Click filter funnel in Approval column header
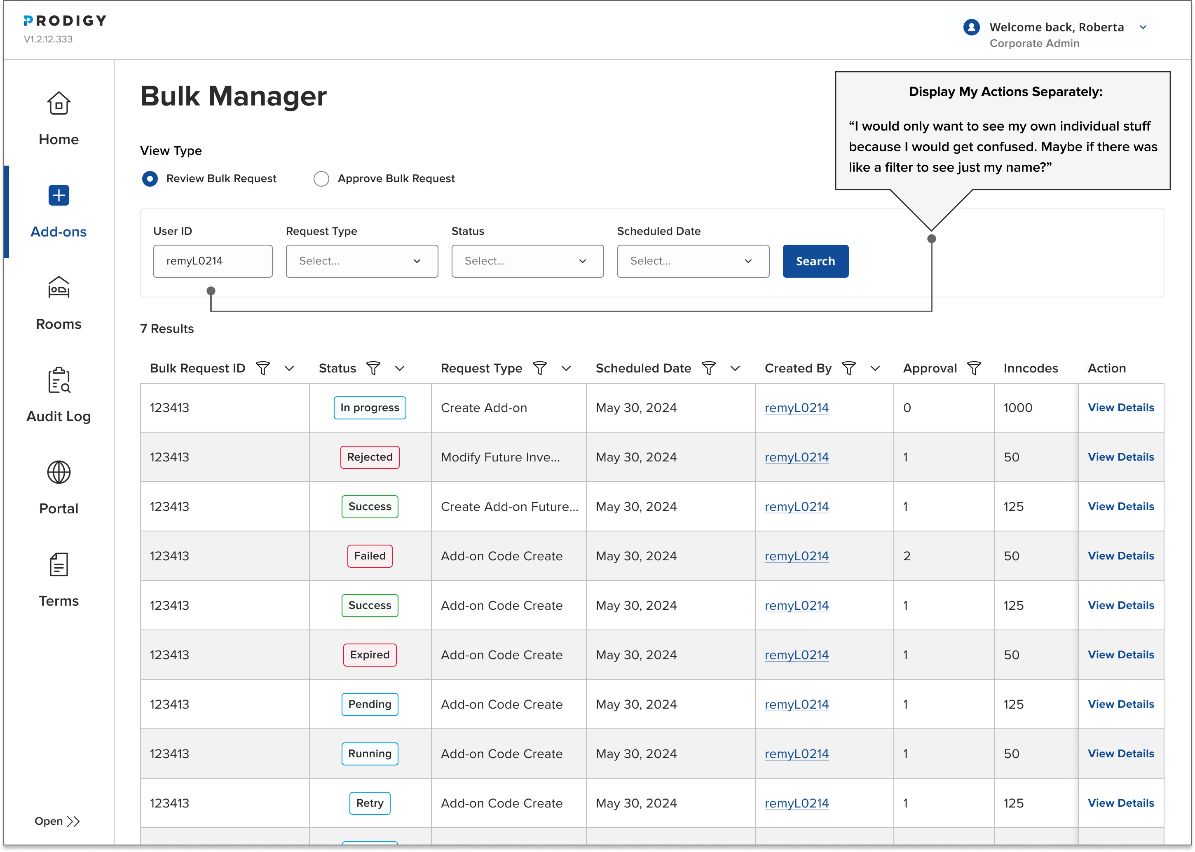This screenshot has height=852, width=1195. (x=974, y=368)
